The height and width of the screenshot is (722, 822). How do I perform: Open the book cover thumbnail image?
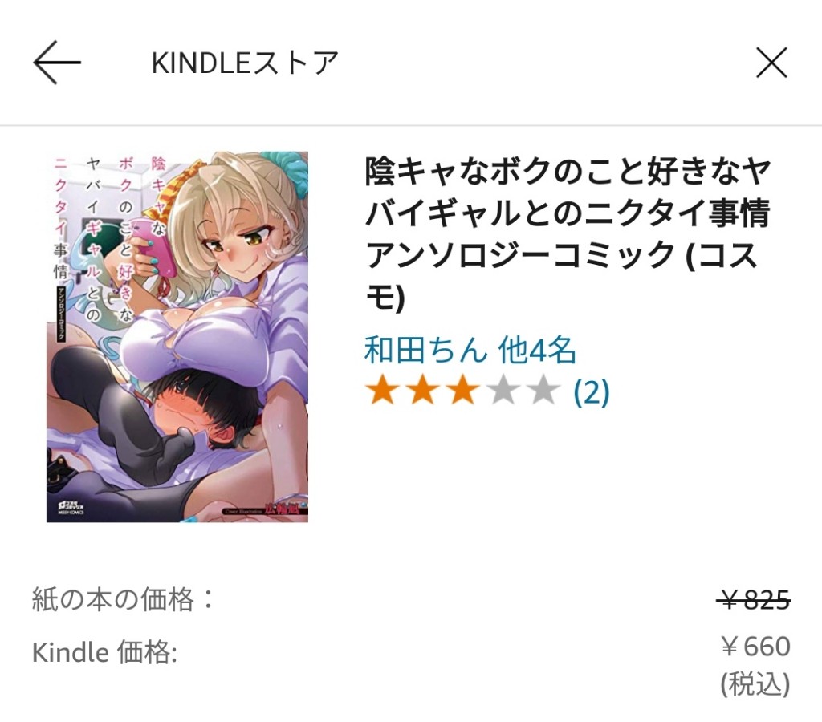177,337
